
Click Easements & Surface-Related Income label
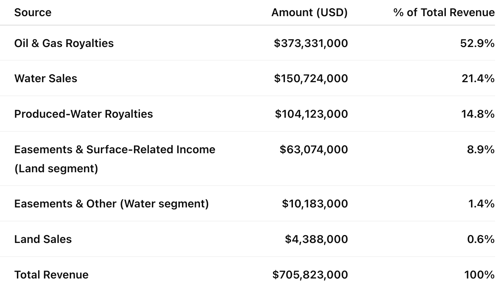(x=115, y=150)
